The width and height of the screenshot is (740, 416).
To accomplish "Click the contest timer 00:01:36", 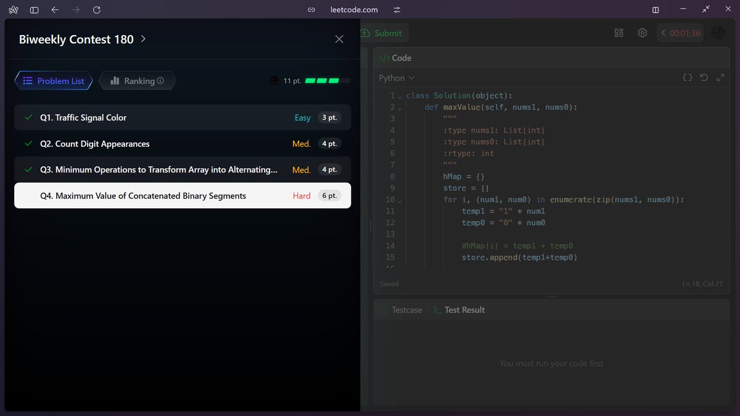I will [x=685, y=33].
